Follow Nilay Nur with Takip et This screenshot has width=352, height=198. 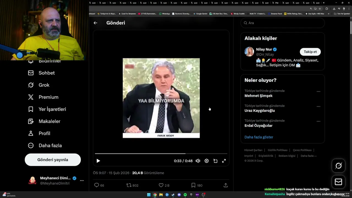point(310,52)
